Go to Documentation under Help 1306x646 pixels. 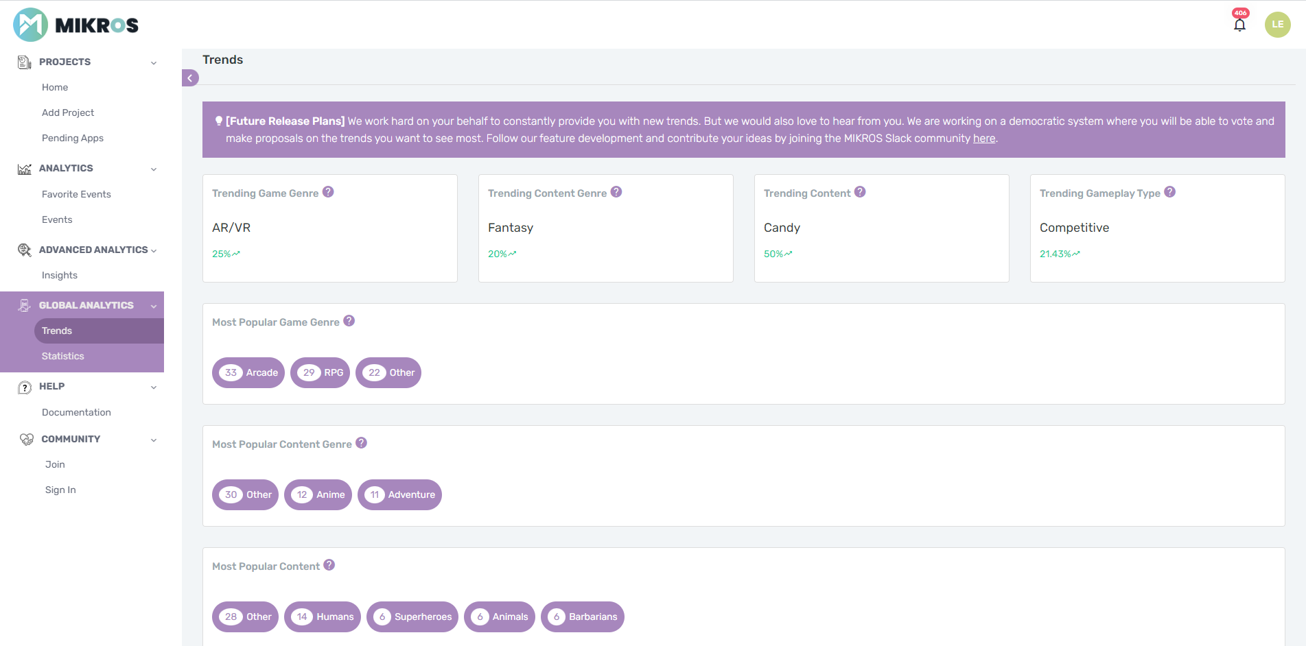pos(76,412)
